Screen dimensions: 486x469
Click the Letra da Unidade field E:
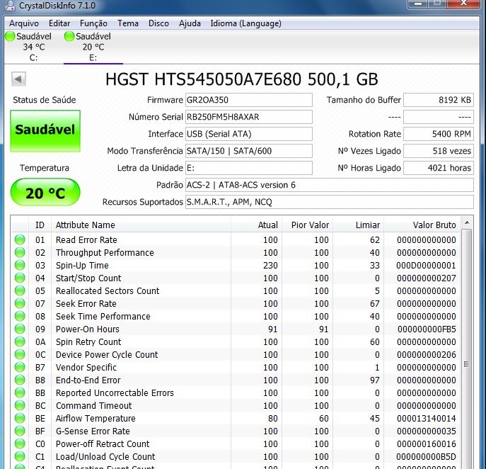249,168
